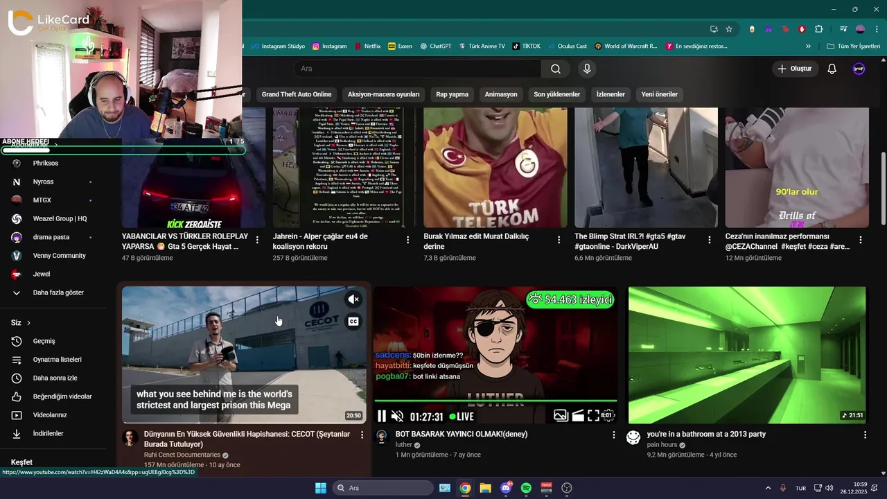Image resolution: width=887 pixels, height=499 pixels.
Task: Open options menu for bathroom 2013 party video
Action: pos(865,435)
